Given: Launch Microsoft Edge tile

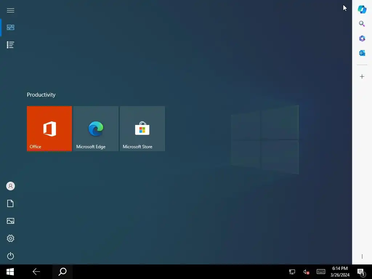Looking at the screenshot, I should tap(96, 129).
